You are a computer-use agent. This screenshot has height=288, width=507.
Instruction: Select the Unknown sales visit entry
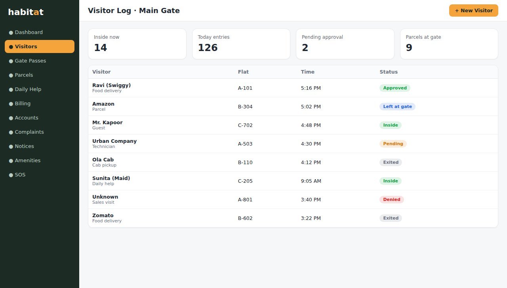coord(293,199)
